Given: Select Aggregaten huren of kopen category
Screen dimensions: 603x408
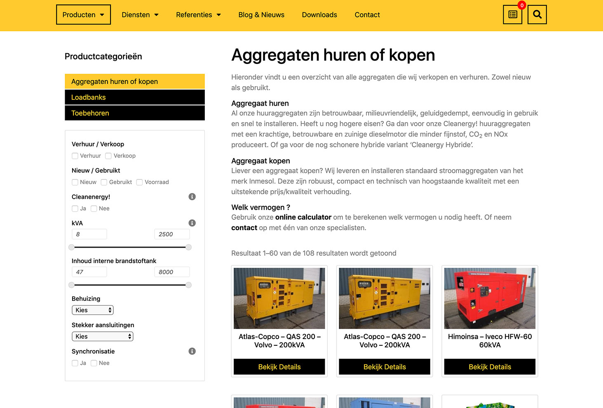Looking at the screenshot, I should click(135, 82).
